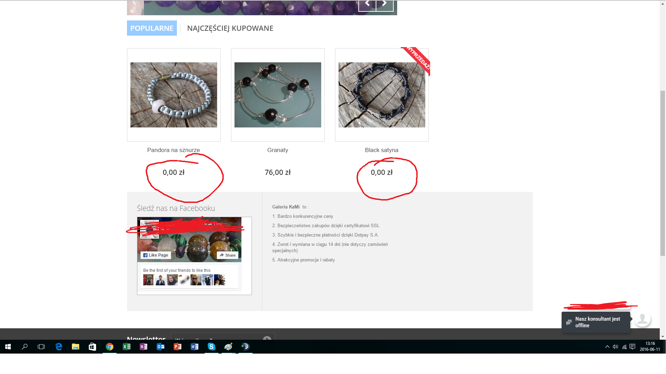666x374 pixels.
Task: Click the Facebook Share button
Action: pos(228,255)
